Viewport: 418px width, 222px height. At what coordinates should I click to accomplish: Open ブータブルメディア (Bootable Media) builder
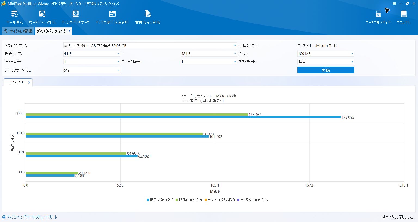pos(378,17)
